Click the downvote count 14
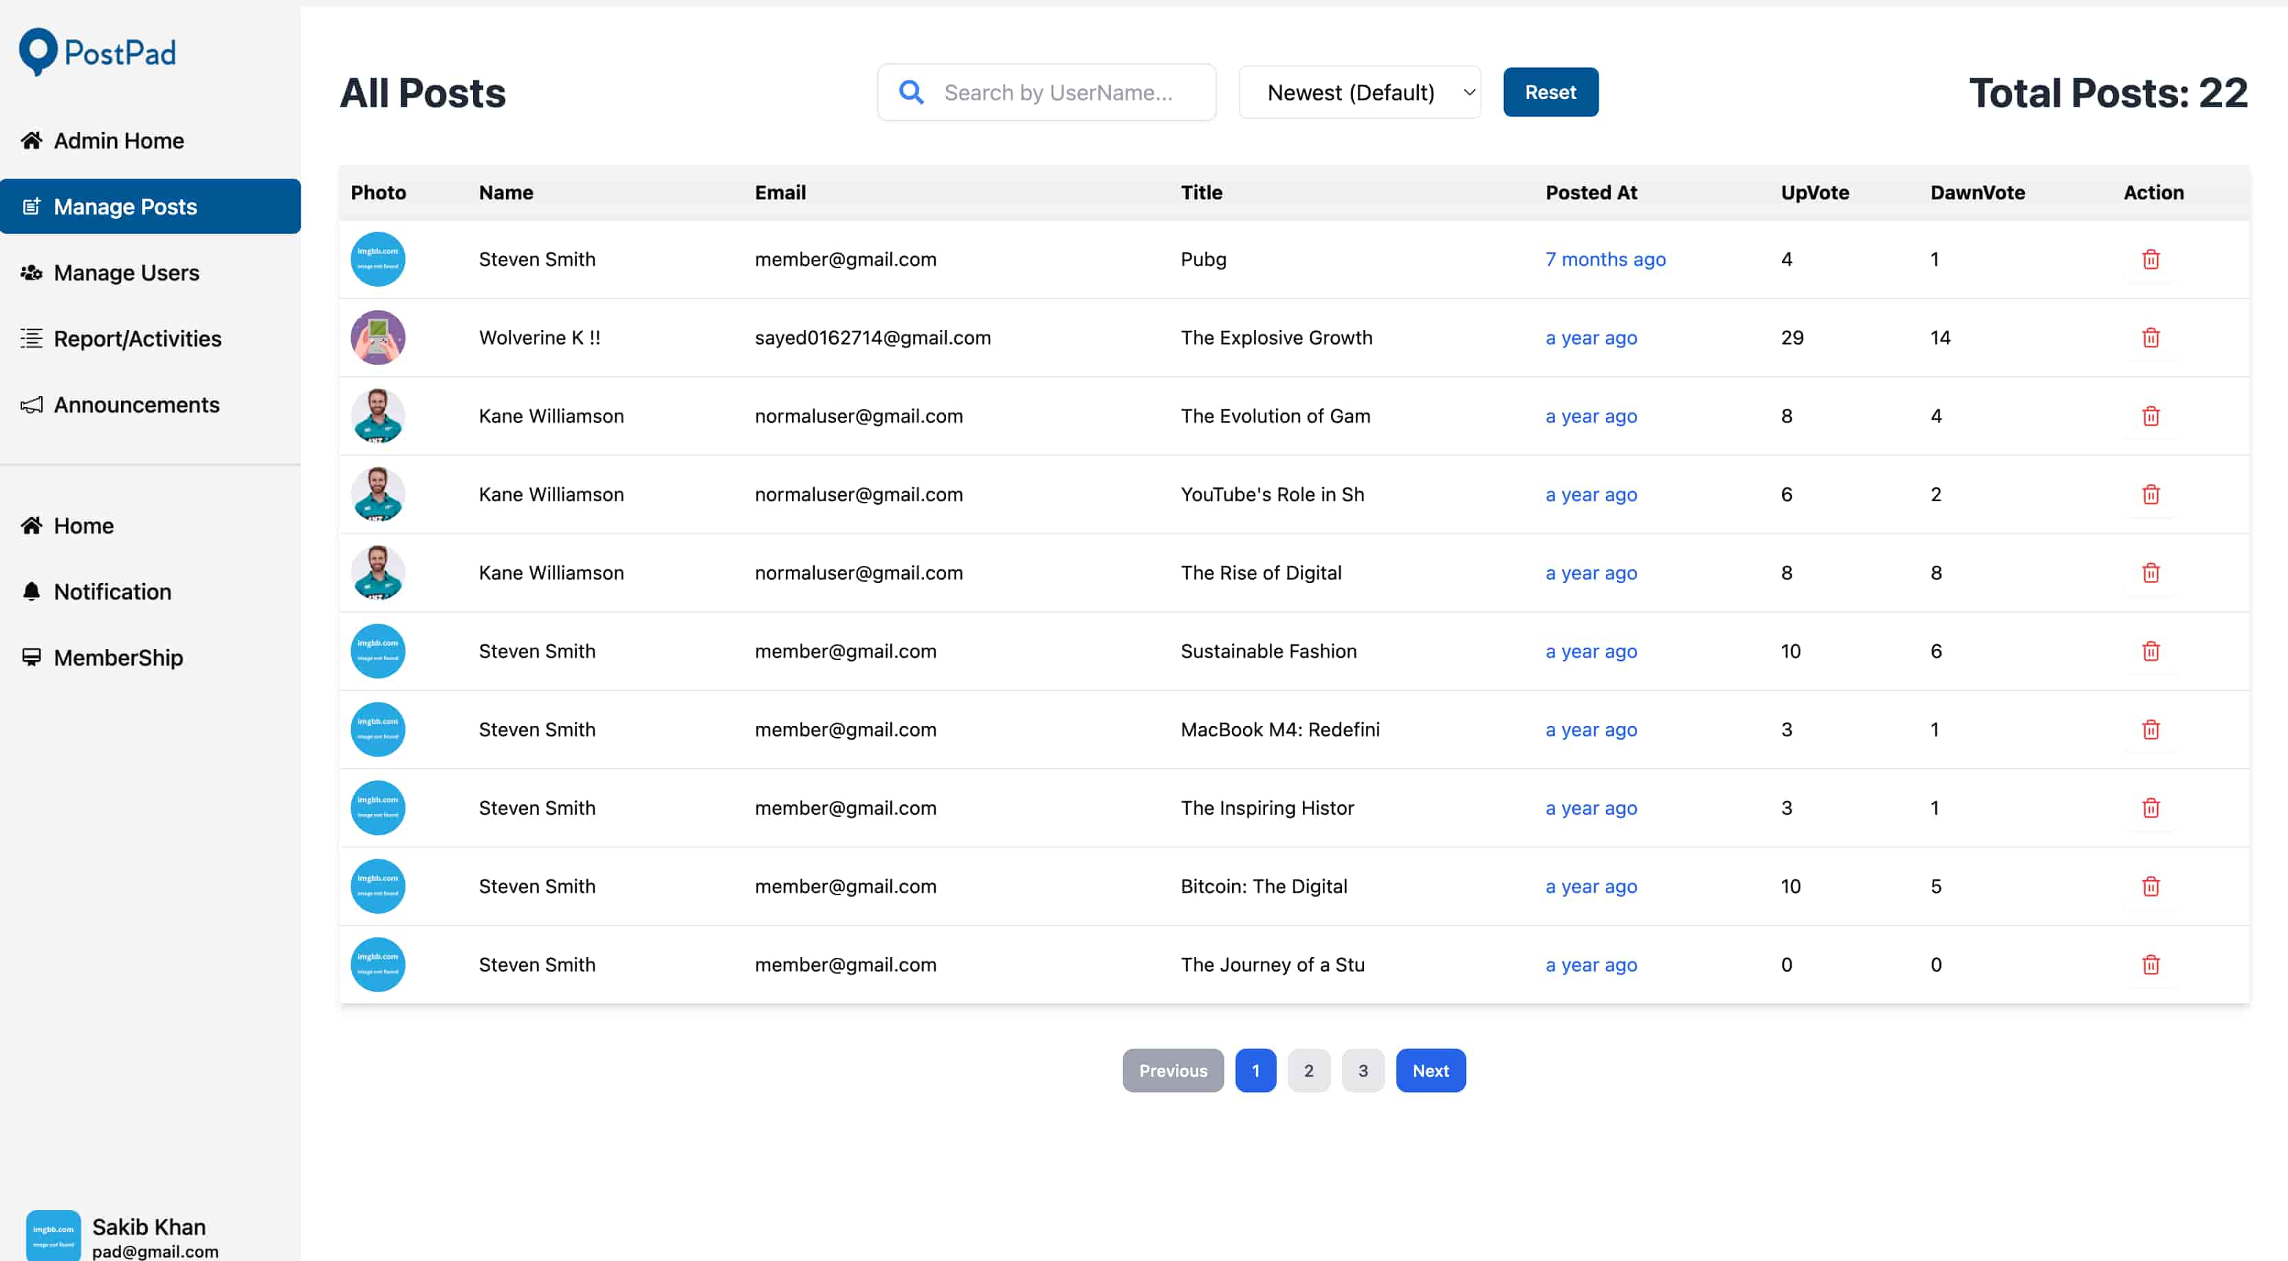 [x=1940, y=338]
